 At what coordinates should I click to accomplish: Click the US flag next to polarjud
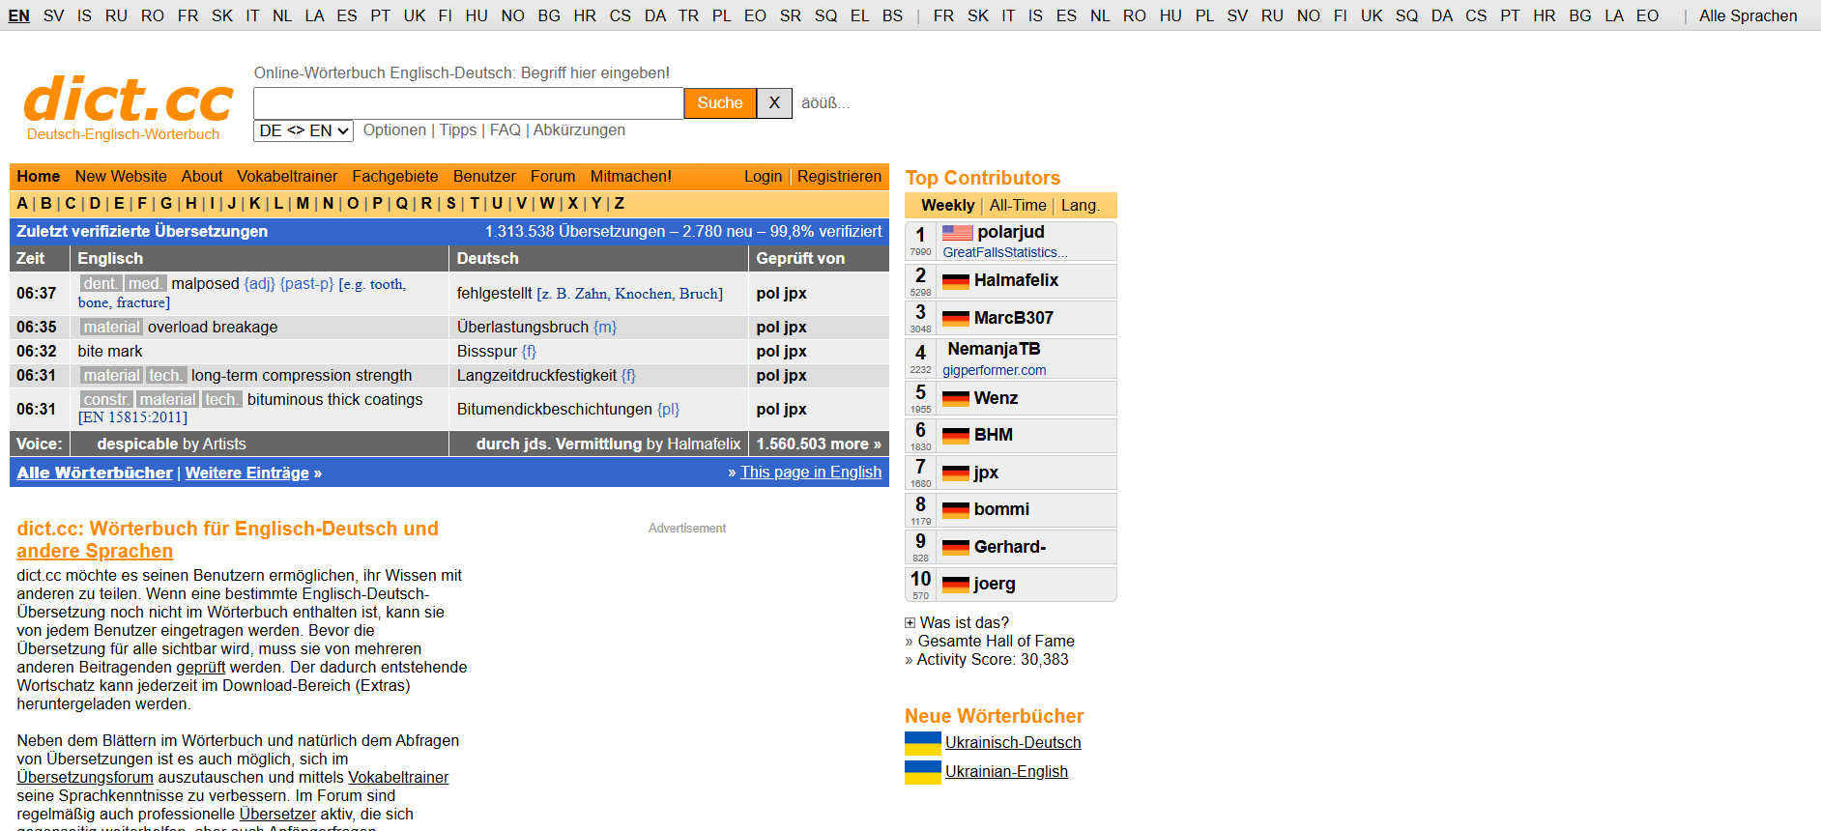tap(957, 233)
